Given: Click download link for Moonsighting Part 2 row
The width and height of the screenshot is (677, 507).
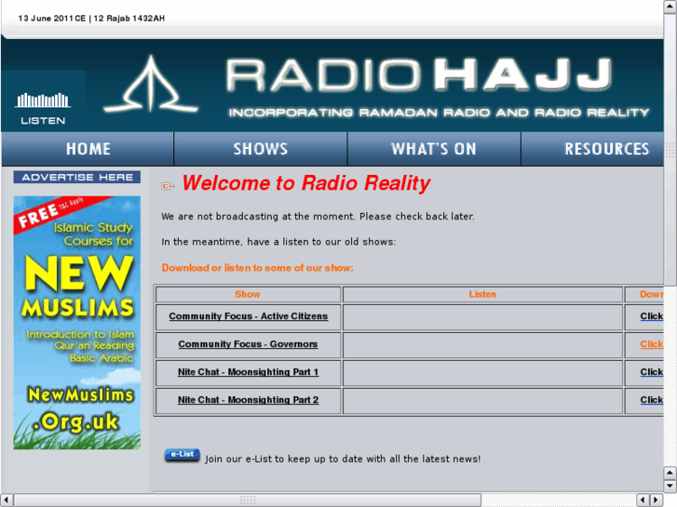Looking at the screenshot, I should click(652, 400).
